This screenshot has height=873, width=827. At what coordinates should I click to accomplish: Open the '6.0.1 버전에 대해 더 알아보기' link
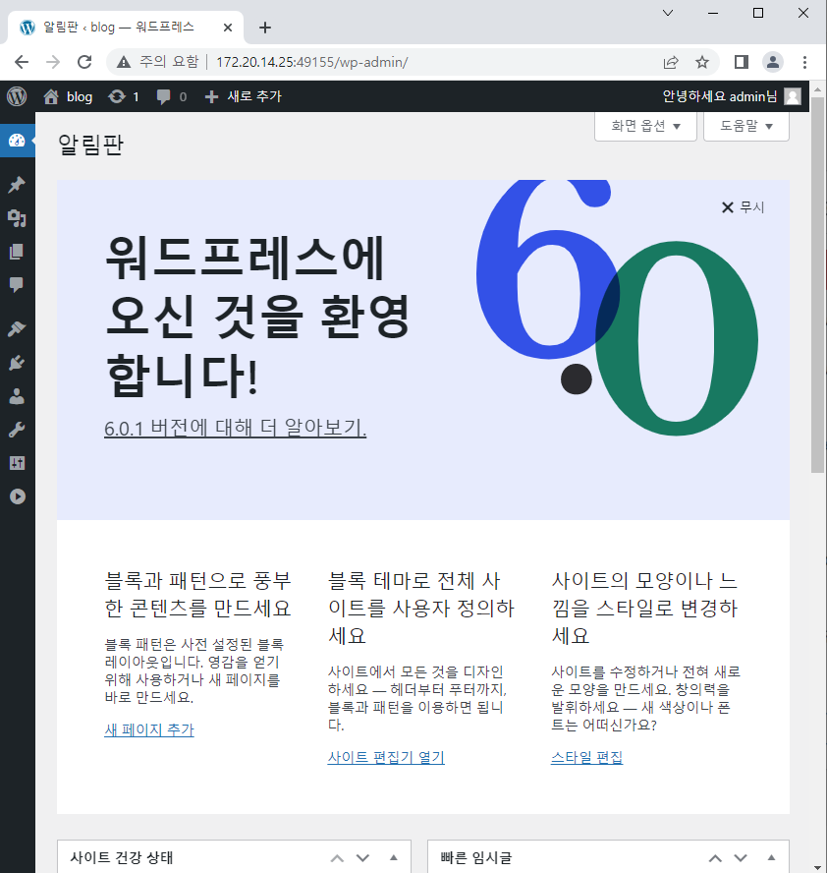point(236,429)
